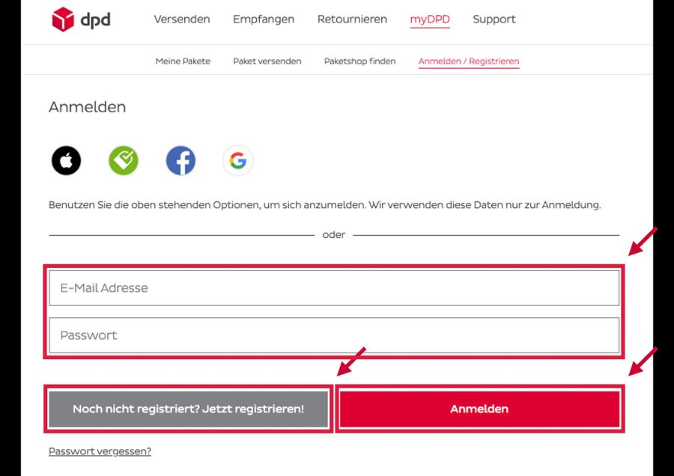Click the Anmelden page heading
The height and width of the screenshot is (476, 674).
click(88, 107)
